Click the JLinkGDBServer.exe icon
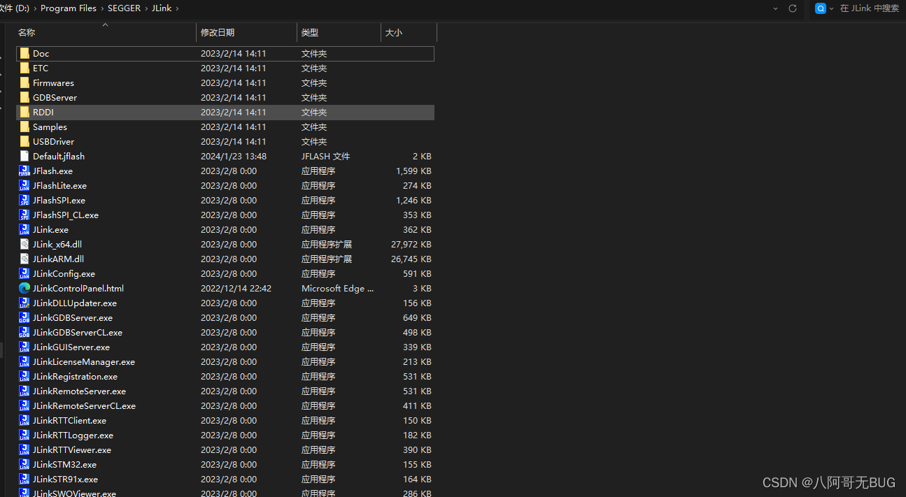Image resolution: width=906 pixels, height=497 pixels. (24, 317)
